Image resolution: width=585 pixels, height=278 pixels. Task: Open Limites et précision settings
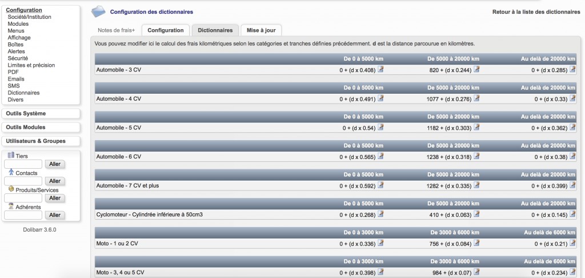tap(31, 65)
